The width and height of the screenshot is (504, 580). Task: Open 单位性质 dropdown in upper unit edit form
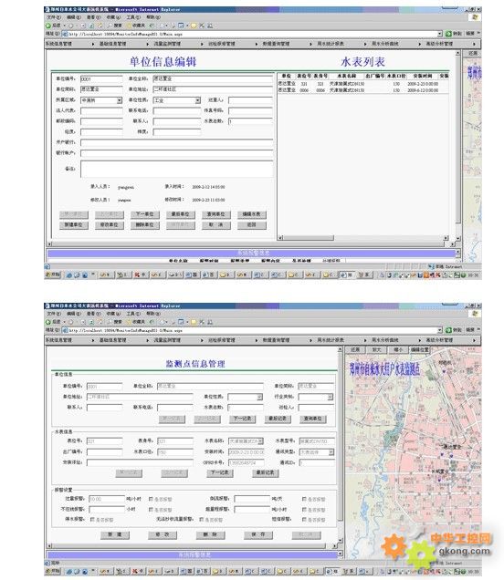(x=198, y=100)
